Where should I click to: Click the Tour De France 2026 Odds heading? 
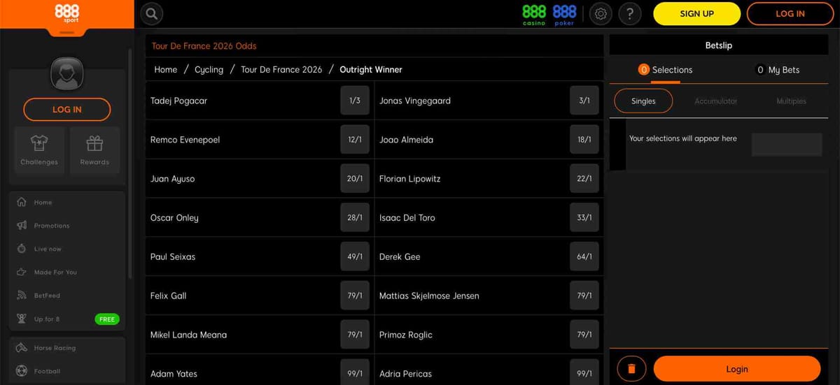(204, 46)
